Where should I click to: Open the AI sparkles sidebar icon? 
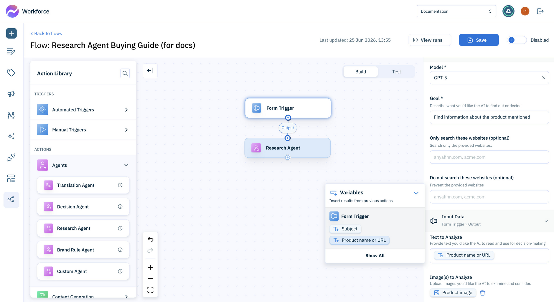click(x=11, y=136)
